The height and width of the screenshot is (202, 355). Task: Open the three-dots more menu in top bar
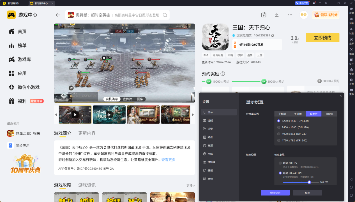[x=290, y=15]
